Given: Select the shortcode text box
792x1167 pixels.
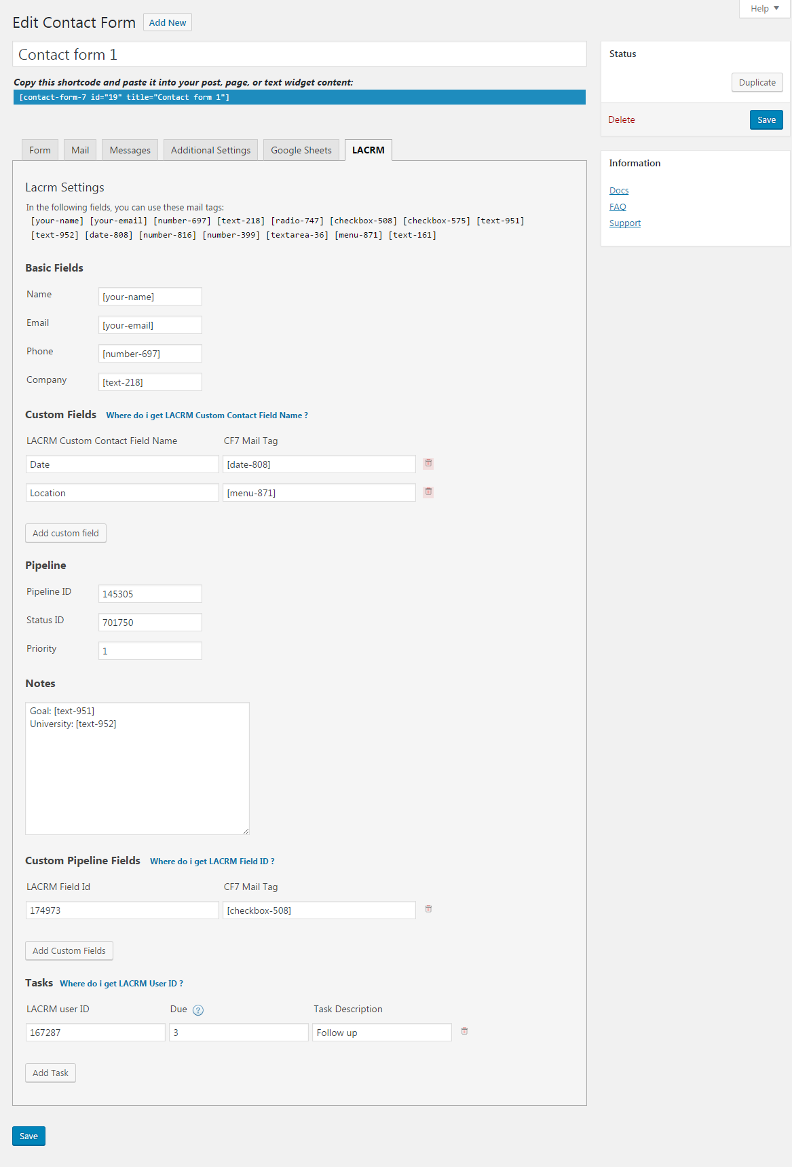Looking at the screenshot, I should (299, 97).
